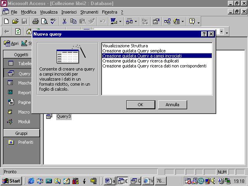Select Creazione guidata Query ricerca duplicati
This screenshot has height=186, width=248.
(x=157, y=61)
